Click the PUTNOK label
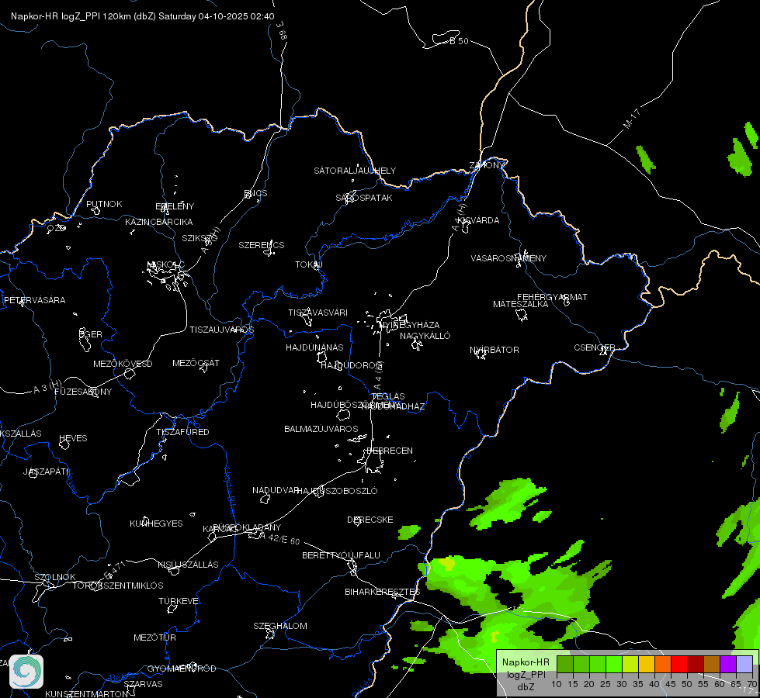760x698 pixels. click(x=104, y=204)
